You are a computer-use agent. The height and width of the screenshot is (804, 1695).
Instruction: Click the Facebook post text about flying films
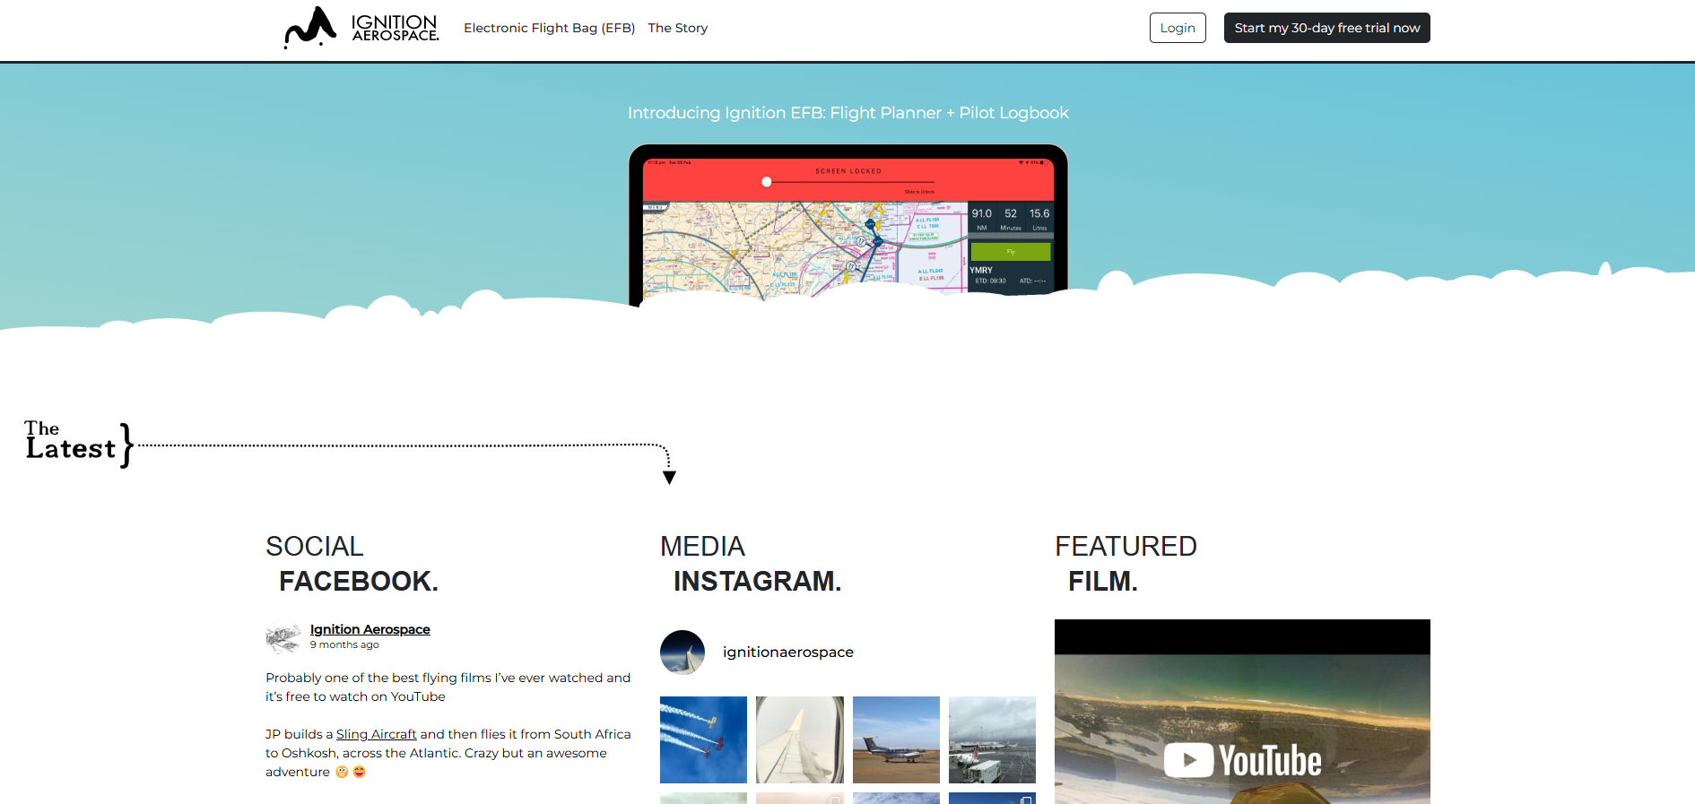pos(448,687)
